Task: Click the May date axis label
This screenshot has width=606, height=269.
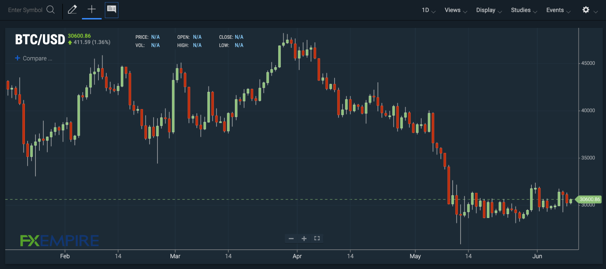Action: [x=415, y=257]
